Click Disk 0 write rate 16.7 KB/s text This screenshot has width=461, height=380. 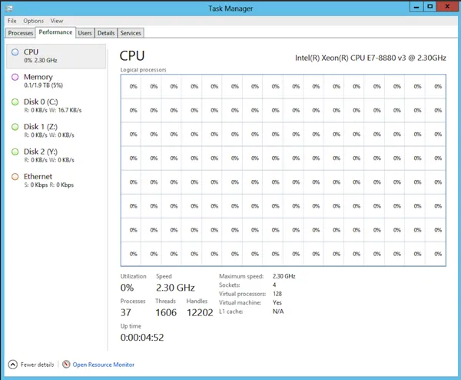tap(70, 110)
